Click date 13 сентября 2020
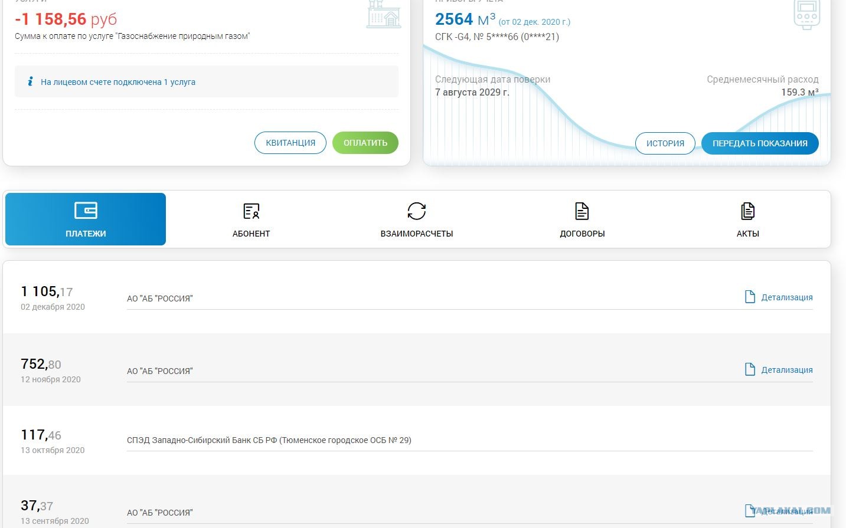Image resolution: width=846 pixels, height=528 pixels. pyautogui.click(x=55, y=521)
